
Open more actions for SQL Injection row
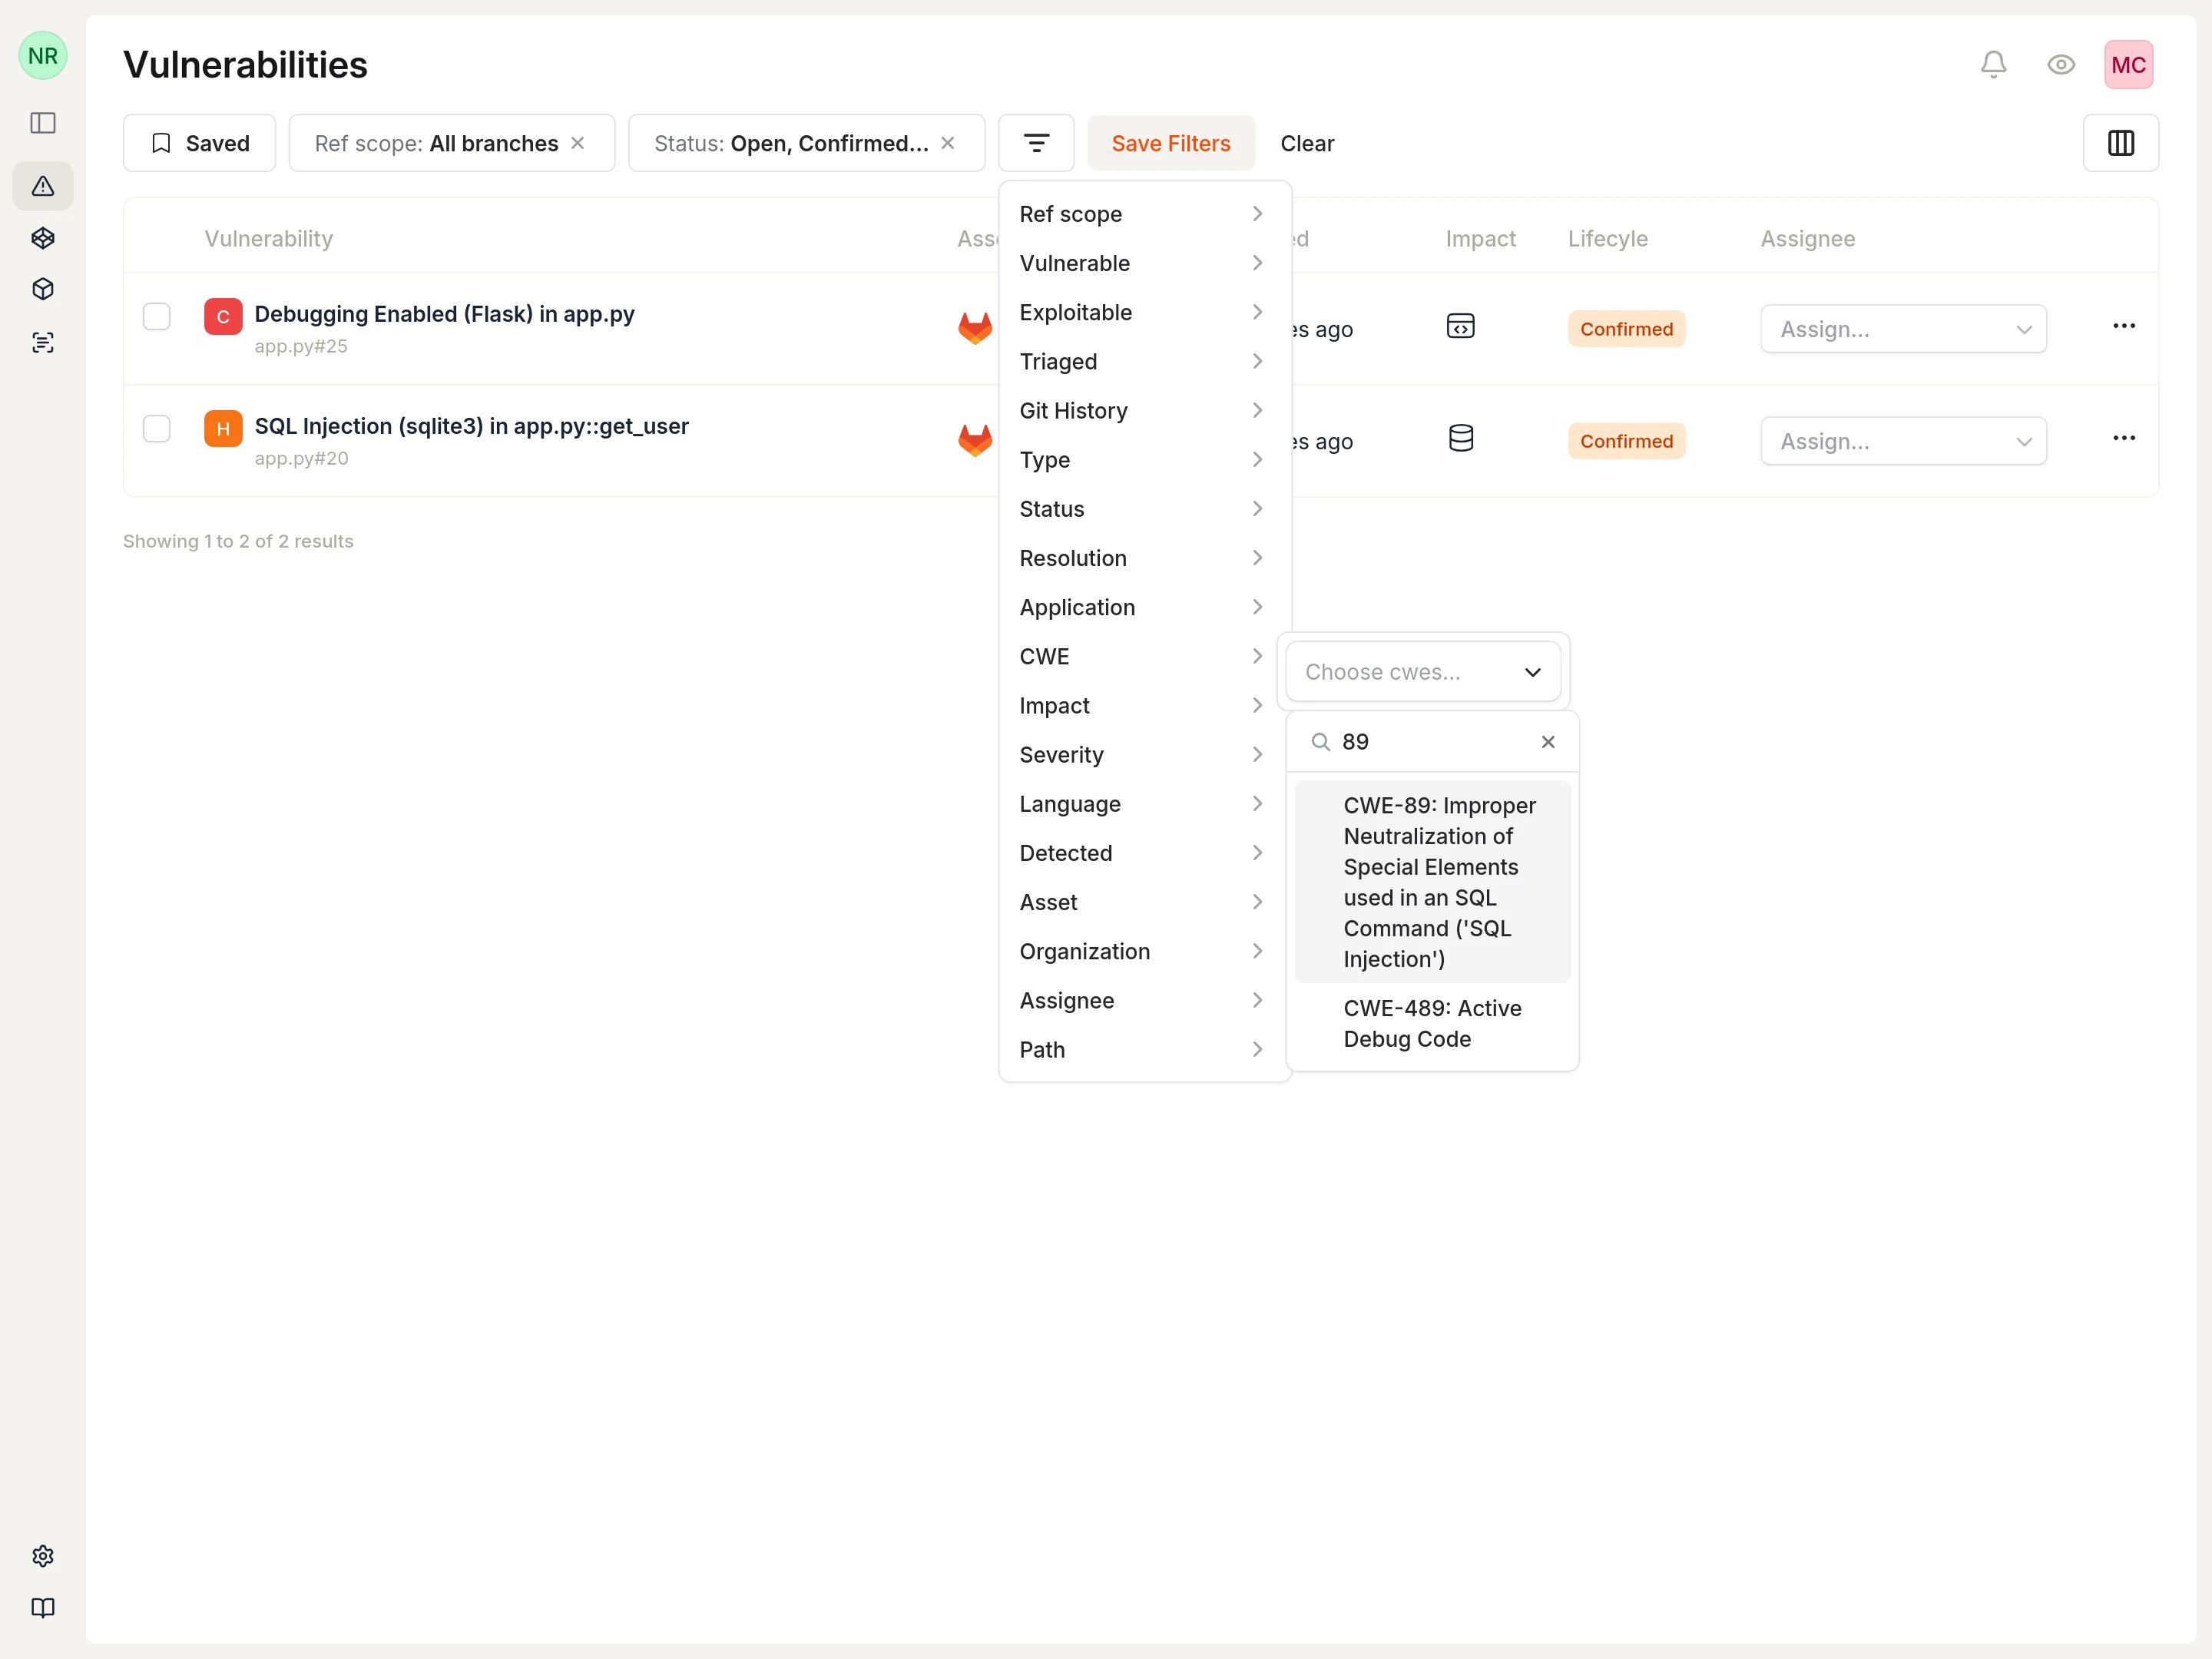click(x=2123, y=438)
